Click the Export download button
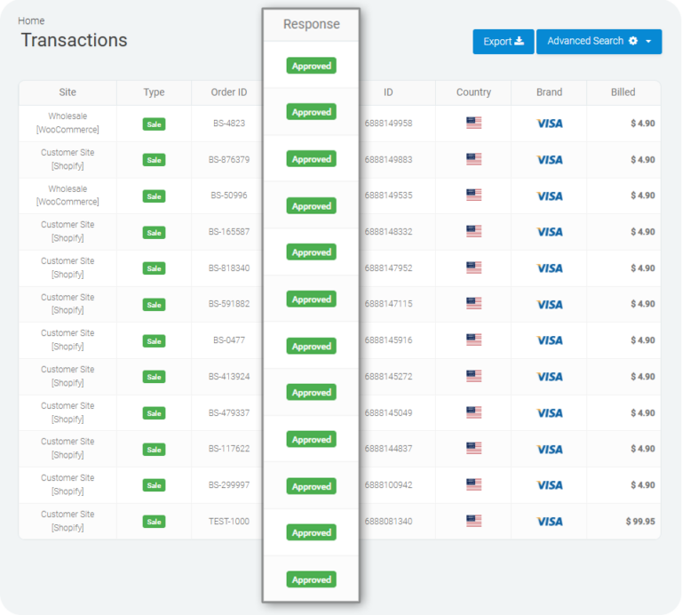 tap(503, 42)
